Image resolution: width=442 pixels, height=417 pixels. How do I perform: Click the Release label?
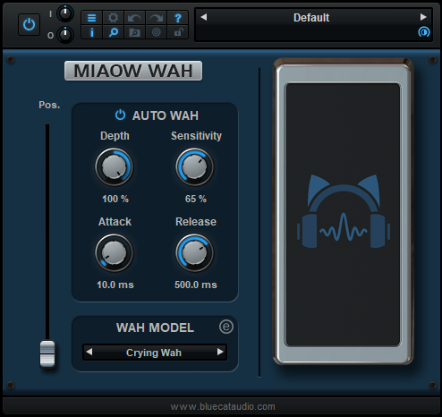click(x=196, y=222)
